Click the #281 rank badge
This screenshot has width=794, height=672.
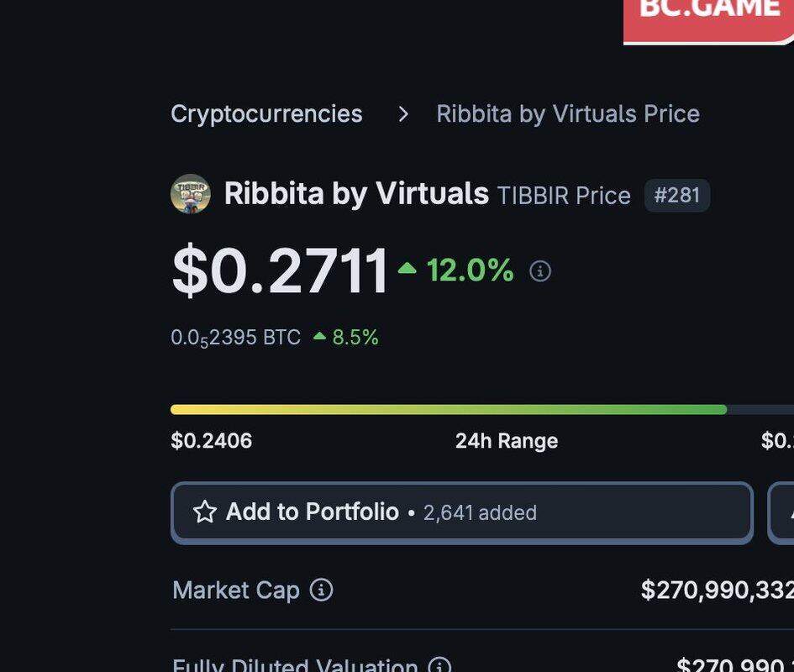pos(677,195)
